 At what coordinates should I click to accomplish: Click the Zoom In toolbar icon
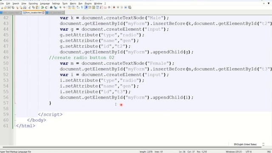point(60,8)
